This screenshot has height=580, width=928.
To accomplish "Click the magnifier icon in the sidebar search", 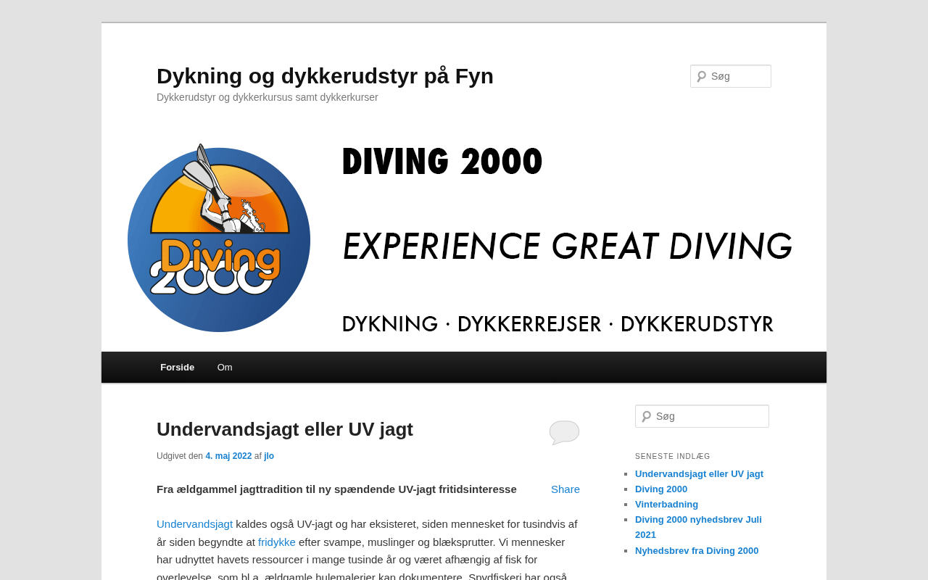I will point(646,416).
